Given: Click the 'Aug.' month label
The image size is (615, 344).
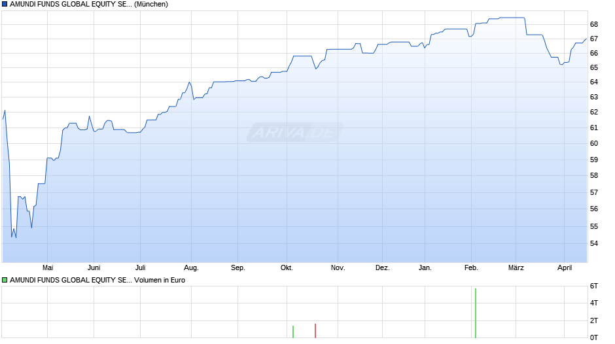Looking at the screenshot, I should pyautogui.click(x=192, y=267).
